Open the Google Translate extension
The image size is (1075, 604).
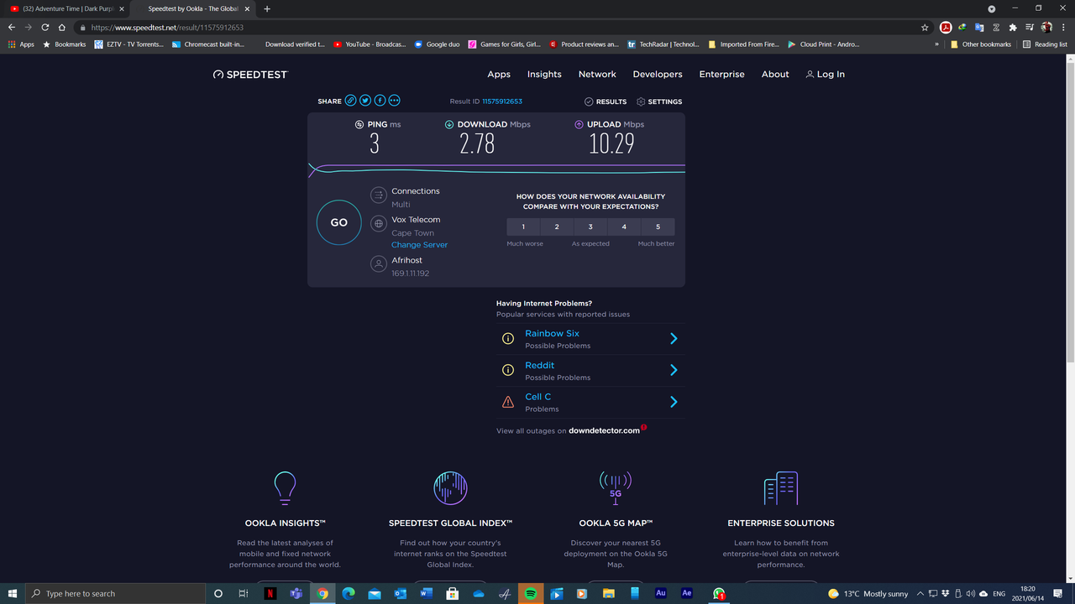click(x=979, y=27)
